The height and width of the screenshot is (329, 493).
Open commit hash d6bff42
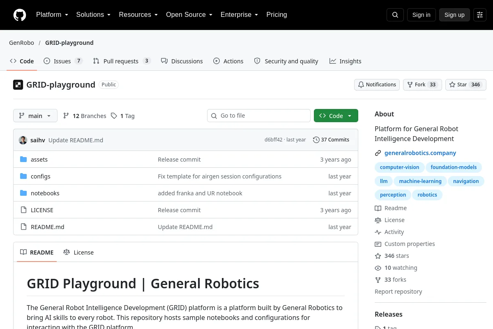point(274,140)
